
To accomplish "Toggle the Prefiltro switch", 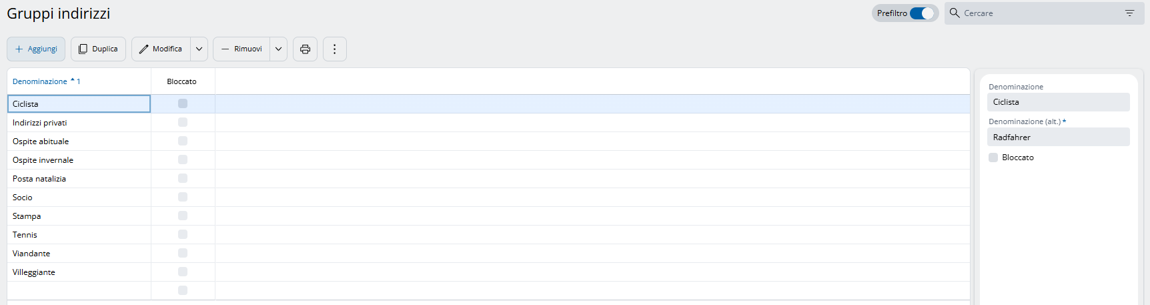I will (x=922, y=13).
